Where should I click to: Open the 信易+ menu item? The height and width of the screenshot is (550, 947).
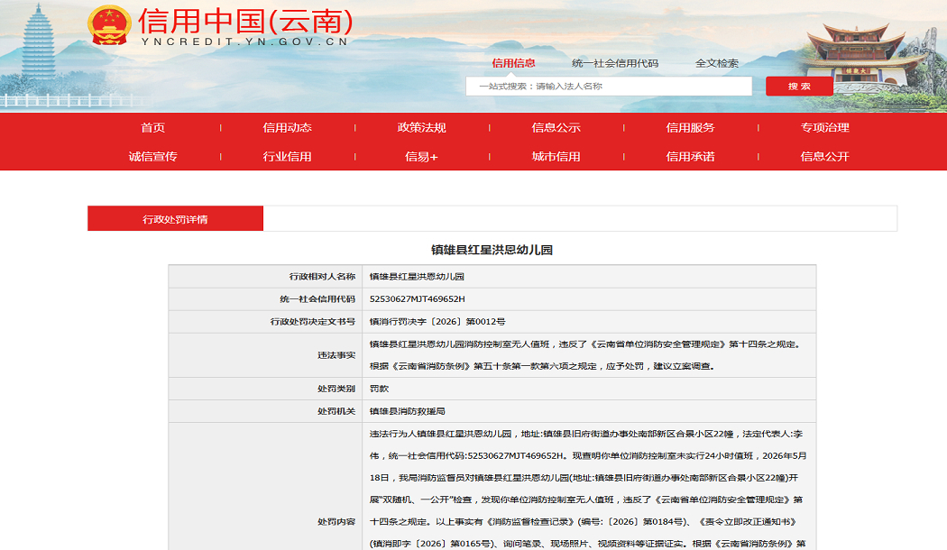(421, 156)
